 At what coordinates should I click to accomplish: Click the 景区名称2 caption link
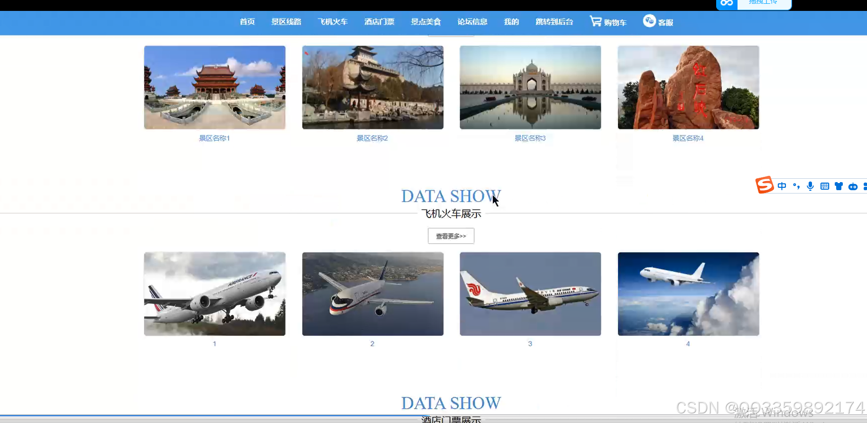tap(372, 138)
